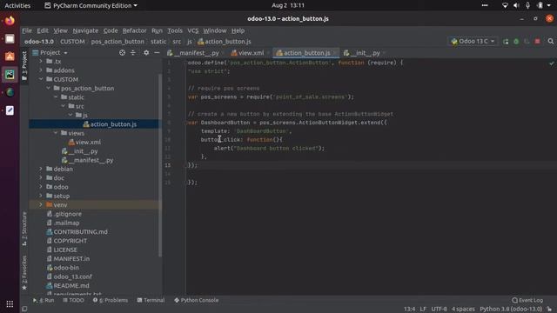Open the Event Log
This screenshot has height=313, width=557.
(x=527, y=300)
